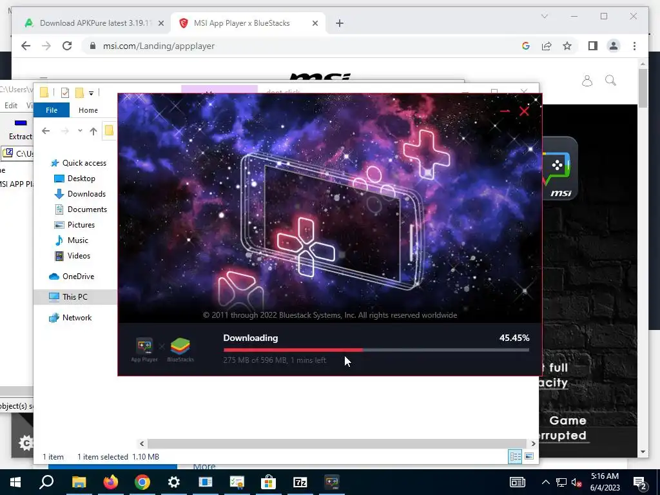Close the APKPure browser tab

(160, 23)
